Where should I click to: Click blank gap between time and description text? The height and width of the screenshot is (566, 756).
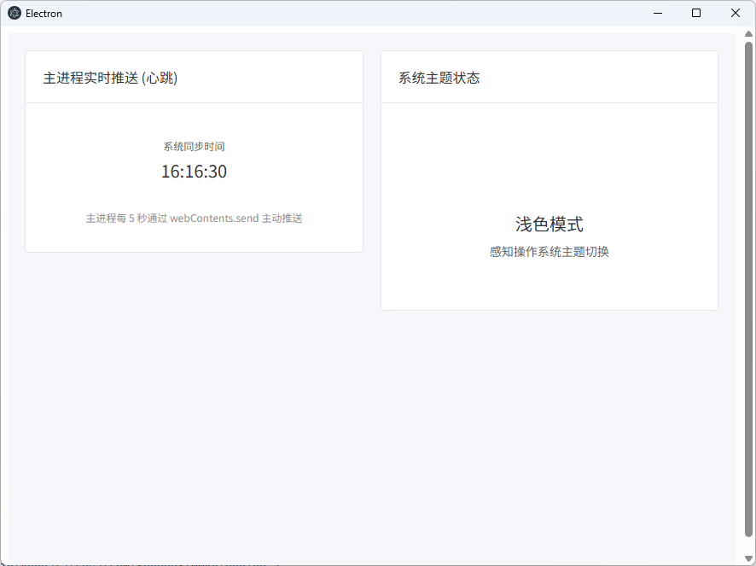194,196
